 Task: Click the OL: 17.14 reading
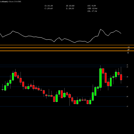tap(92, 11)
